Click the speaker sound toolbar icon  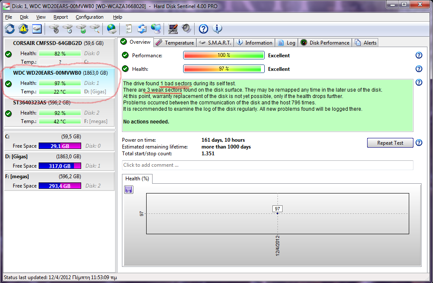point(187,29)
